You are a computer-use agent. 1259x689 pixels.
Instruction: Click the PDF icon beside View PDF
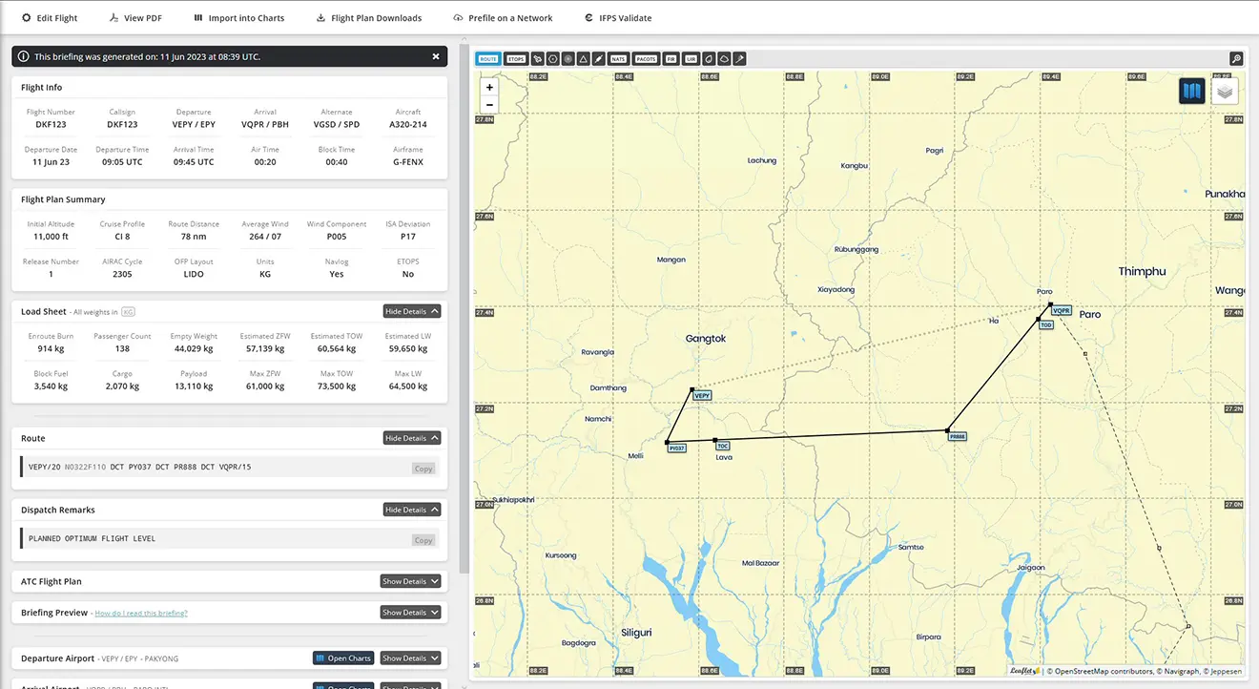click(x=114, y=18)
